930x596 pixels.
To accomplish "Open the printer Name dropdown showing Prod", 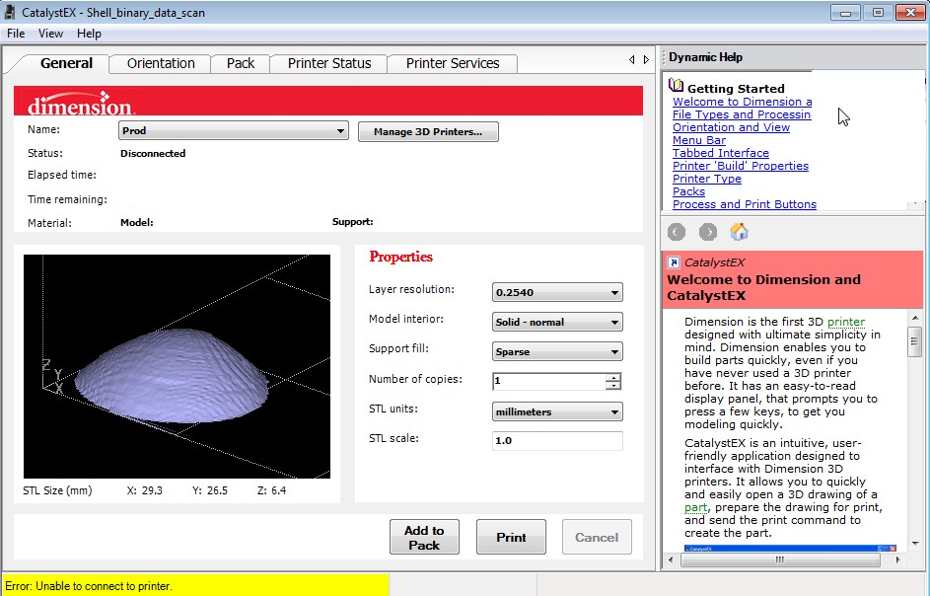I will coord(233,130).
